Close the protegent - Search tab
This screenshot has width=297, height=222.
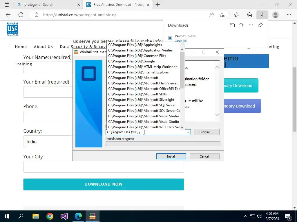[x=79, y=5]
